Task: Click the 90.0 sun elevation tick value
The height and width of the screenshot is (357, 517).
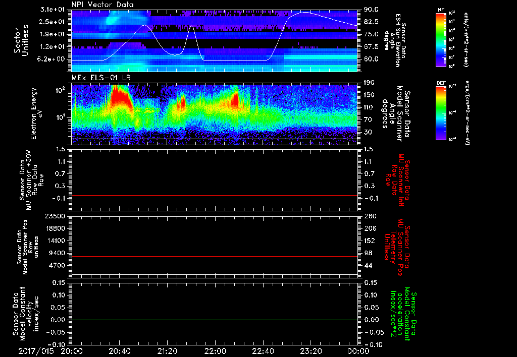Action: point(371,10)
